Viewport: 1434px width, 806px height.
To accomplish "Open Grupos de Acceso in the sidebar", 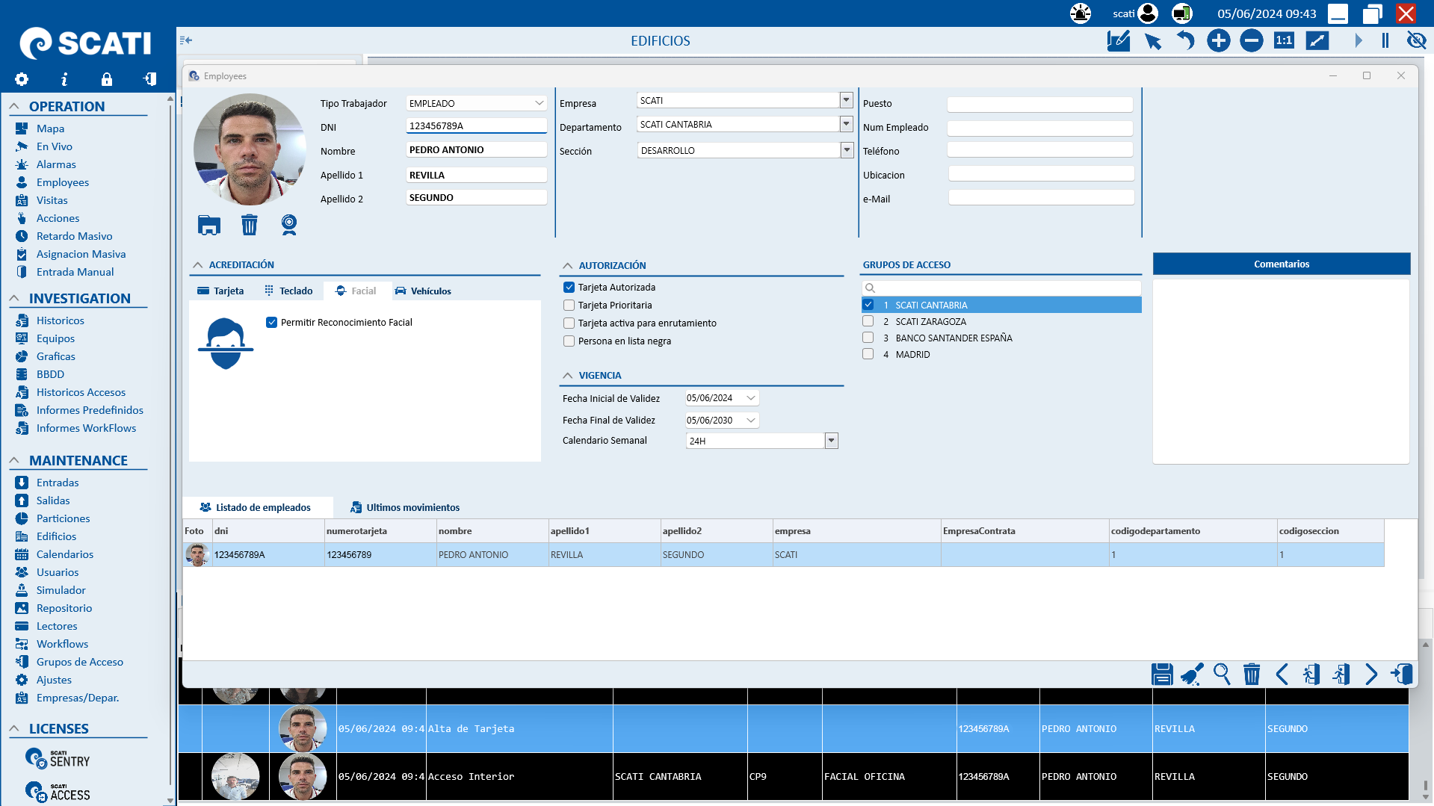I will 79,662.
